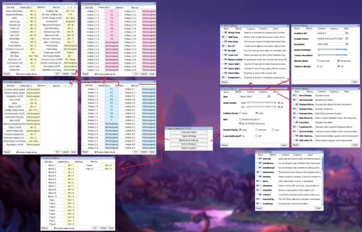Select the Fullscreen window mode radio button
Screen dimensions: 362x232
[318, 61]
